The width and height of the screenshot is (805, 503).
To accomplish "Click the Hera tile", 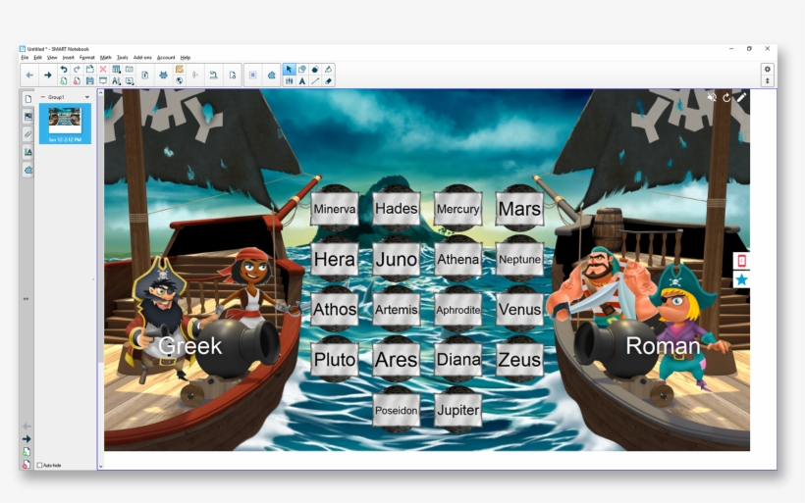I will (x=335, y=259).
